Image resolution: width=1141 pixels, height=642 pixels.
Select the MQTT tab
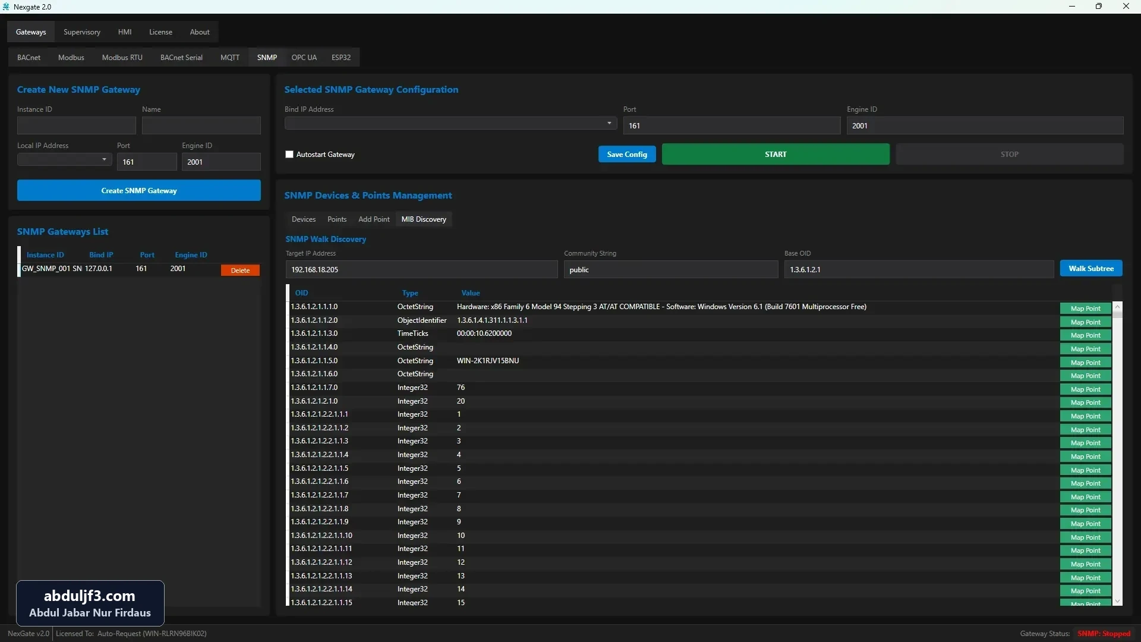[x=230, y=58]
